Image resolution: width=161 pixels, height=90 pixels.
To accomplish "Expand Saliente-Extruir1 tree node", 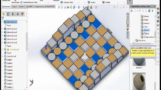I will point(2,22).
